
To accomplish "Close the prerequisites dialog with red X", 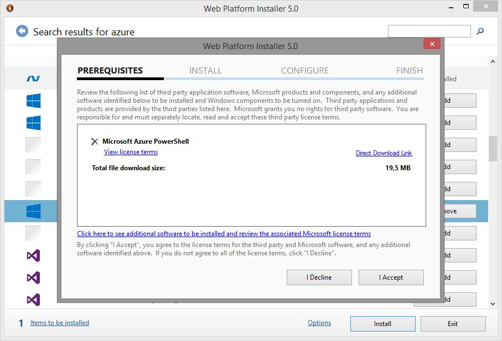I will point(432,44).
